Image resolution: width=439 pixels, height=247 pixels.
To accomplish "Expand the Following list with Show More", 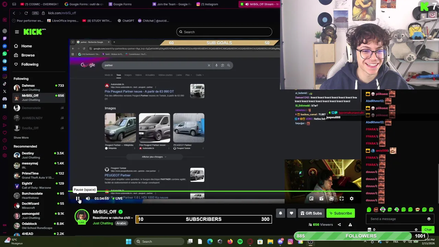I will pyautogui.click(x=21, y=138).
